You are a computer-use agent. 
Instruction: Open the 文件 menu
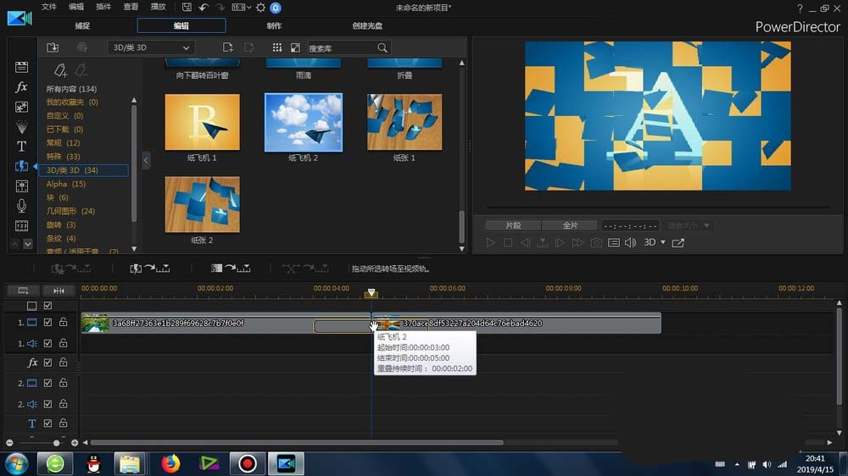(48, 7)
